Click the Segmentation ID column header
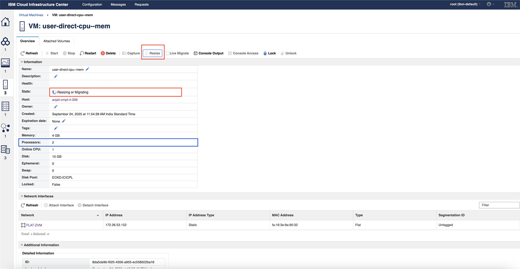Image resolution: width=520 pixels, height=269 pixels. pos(478,215)
